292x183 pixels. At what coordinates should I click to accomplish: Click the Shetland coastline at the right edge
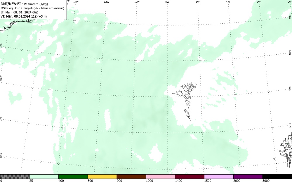click(286, 149)
